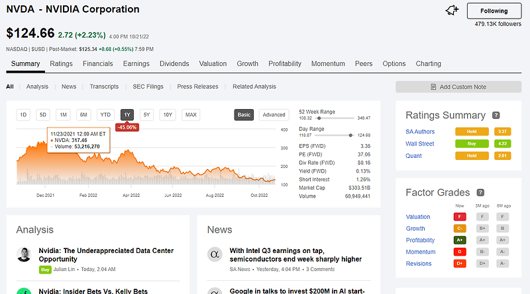This screenshot has height=294, width=530.
Task: Filter by SEC Filings
Action: pos(148,87)
